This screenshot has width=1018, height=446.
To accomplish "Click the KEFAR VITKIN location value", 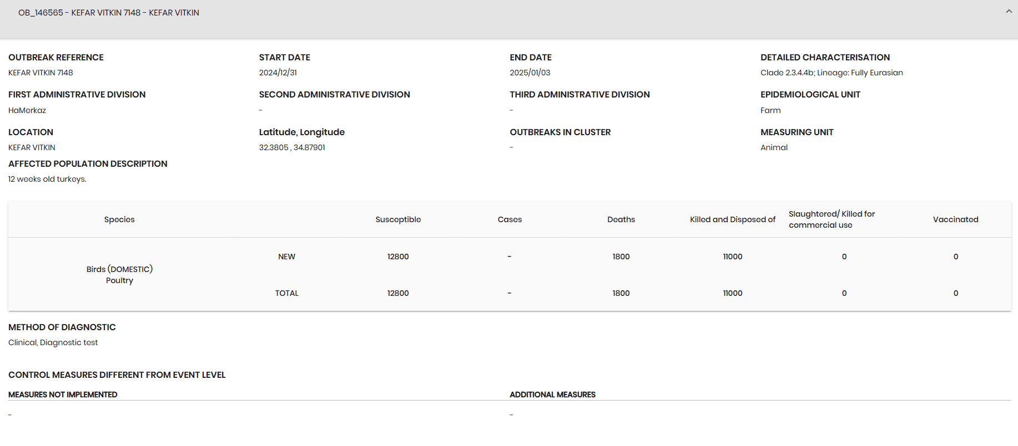I will (x=32, y=147).
